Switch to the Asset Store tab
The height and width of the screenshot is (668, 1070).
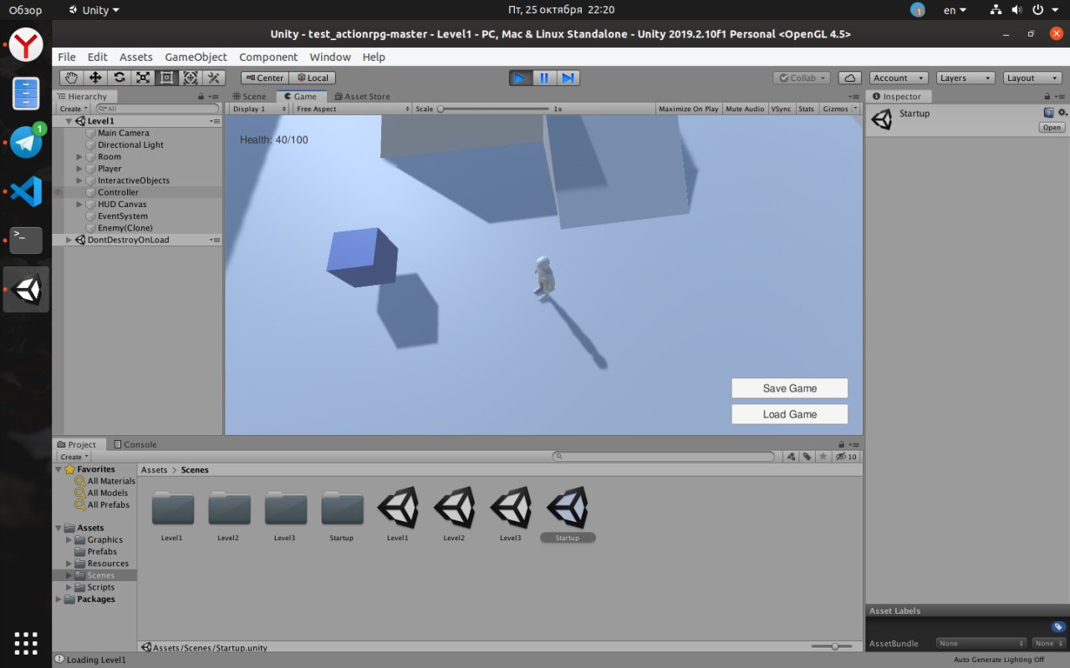coord(361,96)
